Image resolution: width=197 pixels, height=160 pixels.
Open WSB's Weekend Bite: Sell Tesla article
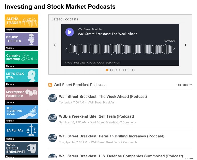(x=96, y=116)
